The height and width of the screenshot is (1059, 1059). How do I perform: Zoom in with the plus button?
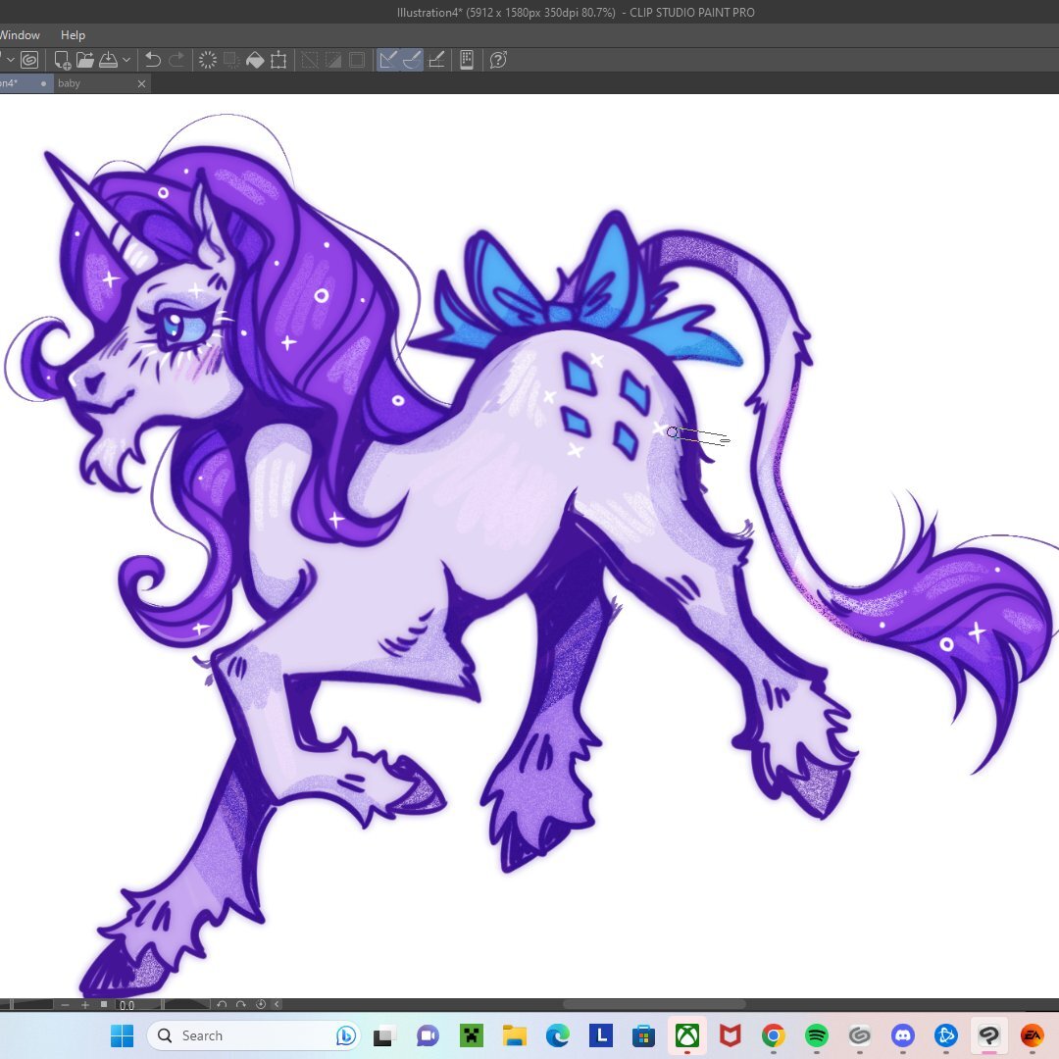[x=85, y=1005]
